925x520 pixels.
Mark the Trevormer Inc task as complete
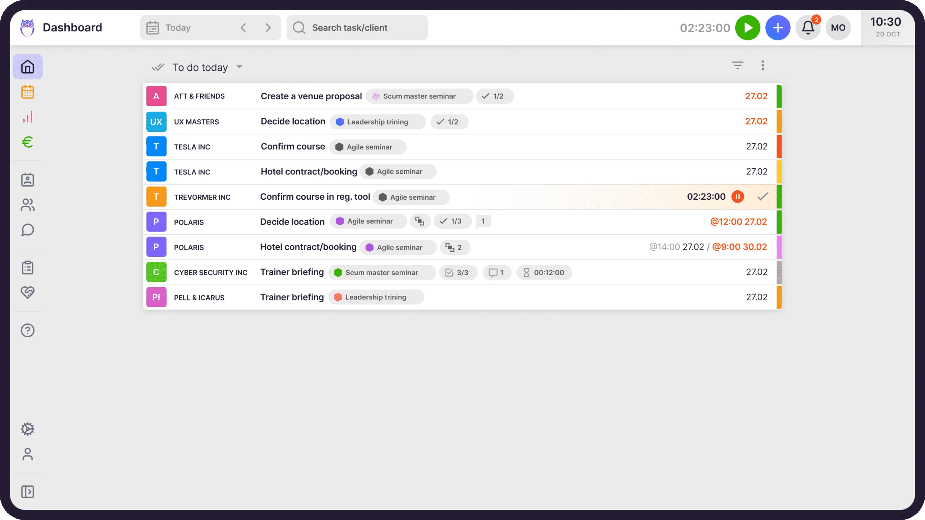click(x=762, y=197)
